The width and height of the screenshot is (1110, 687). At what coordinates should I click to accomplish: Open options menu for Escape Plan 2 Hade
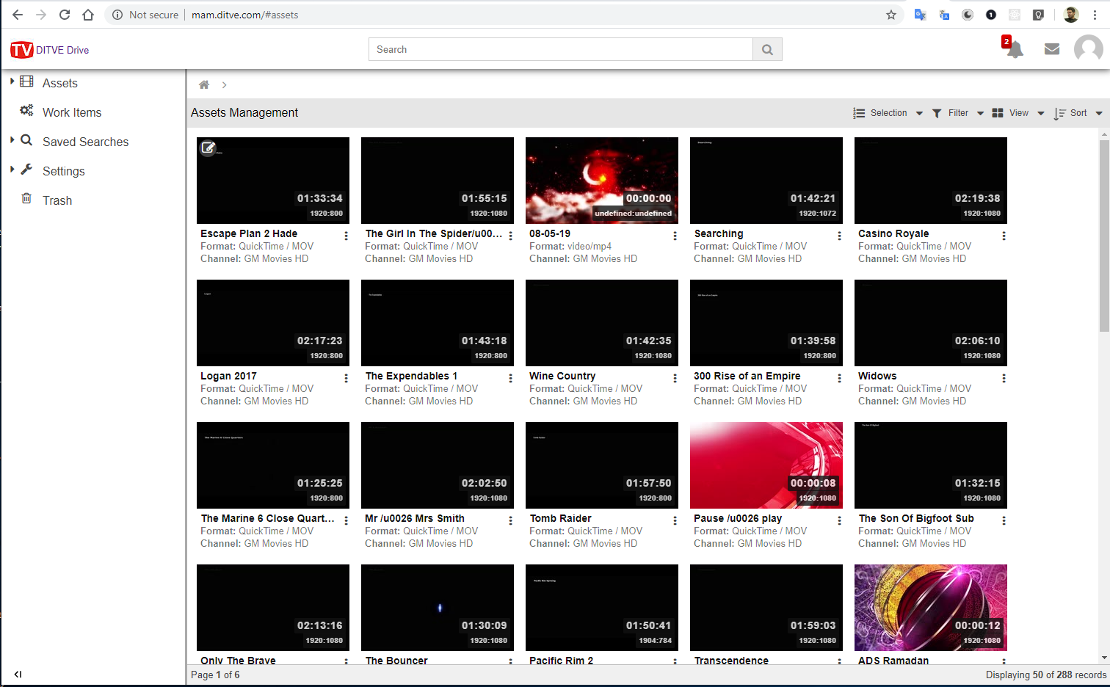tap(346, 236)
